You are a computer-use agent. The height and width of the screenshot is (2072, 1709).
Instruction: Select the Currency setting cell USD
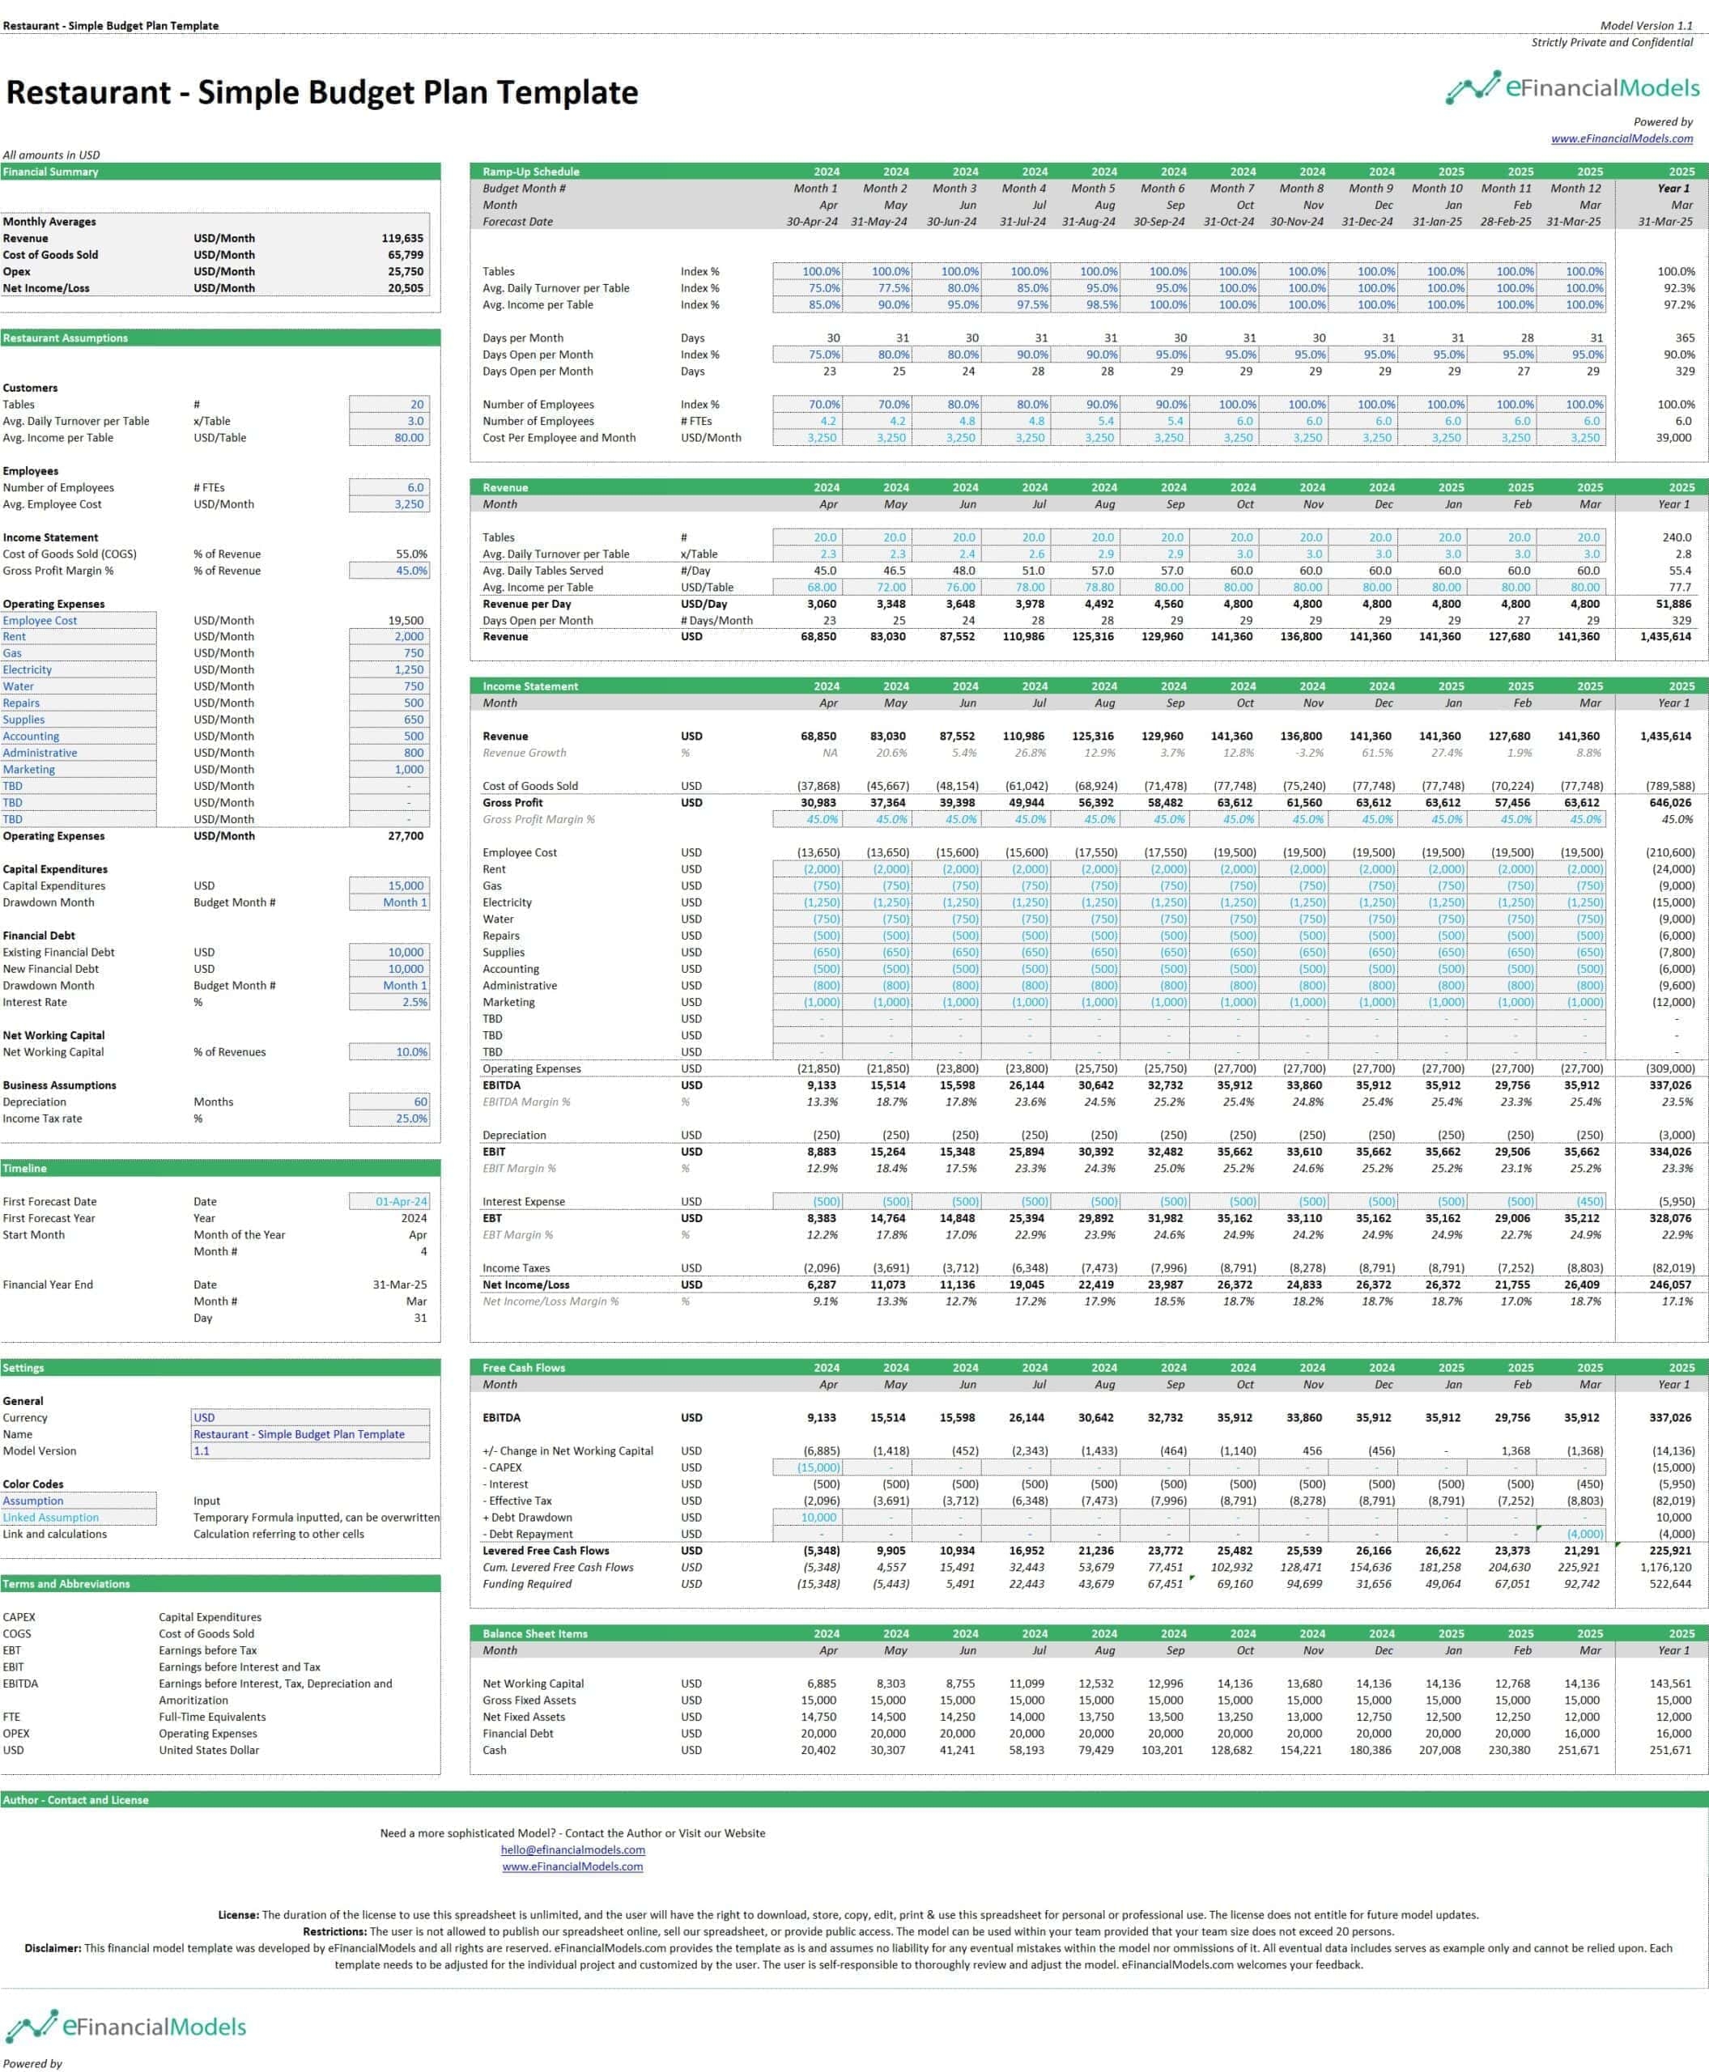pos(310,1418)
